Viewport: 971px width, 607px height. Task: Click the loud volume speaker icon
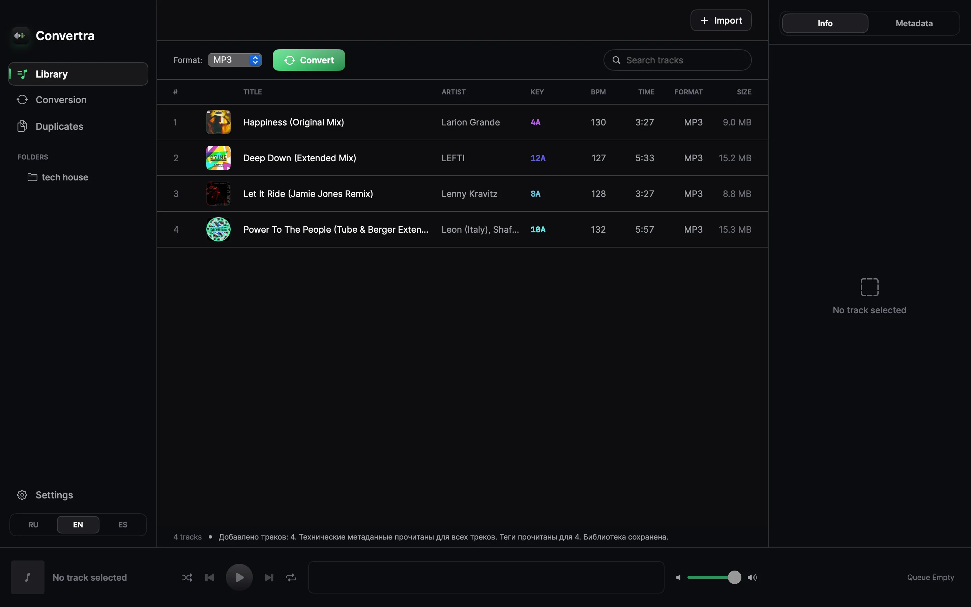752,577
